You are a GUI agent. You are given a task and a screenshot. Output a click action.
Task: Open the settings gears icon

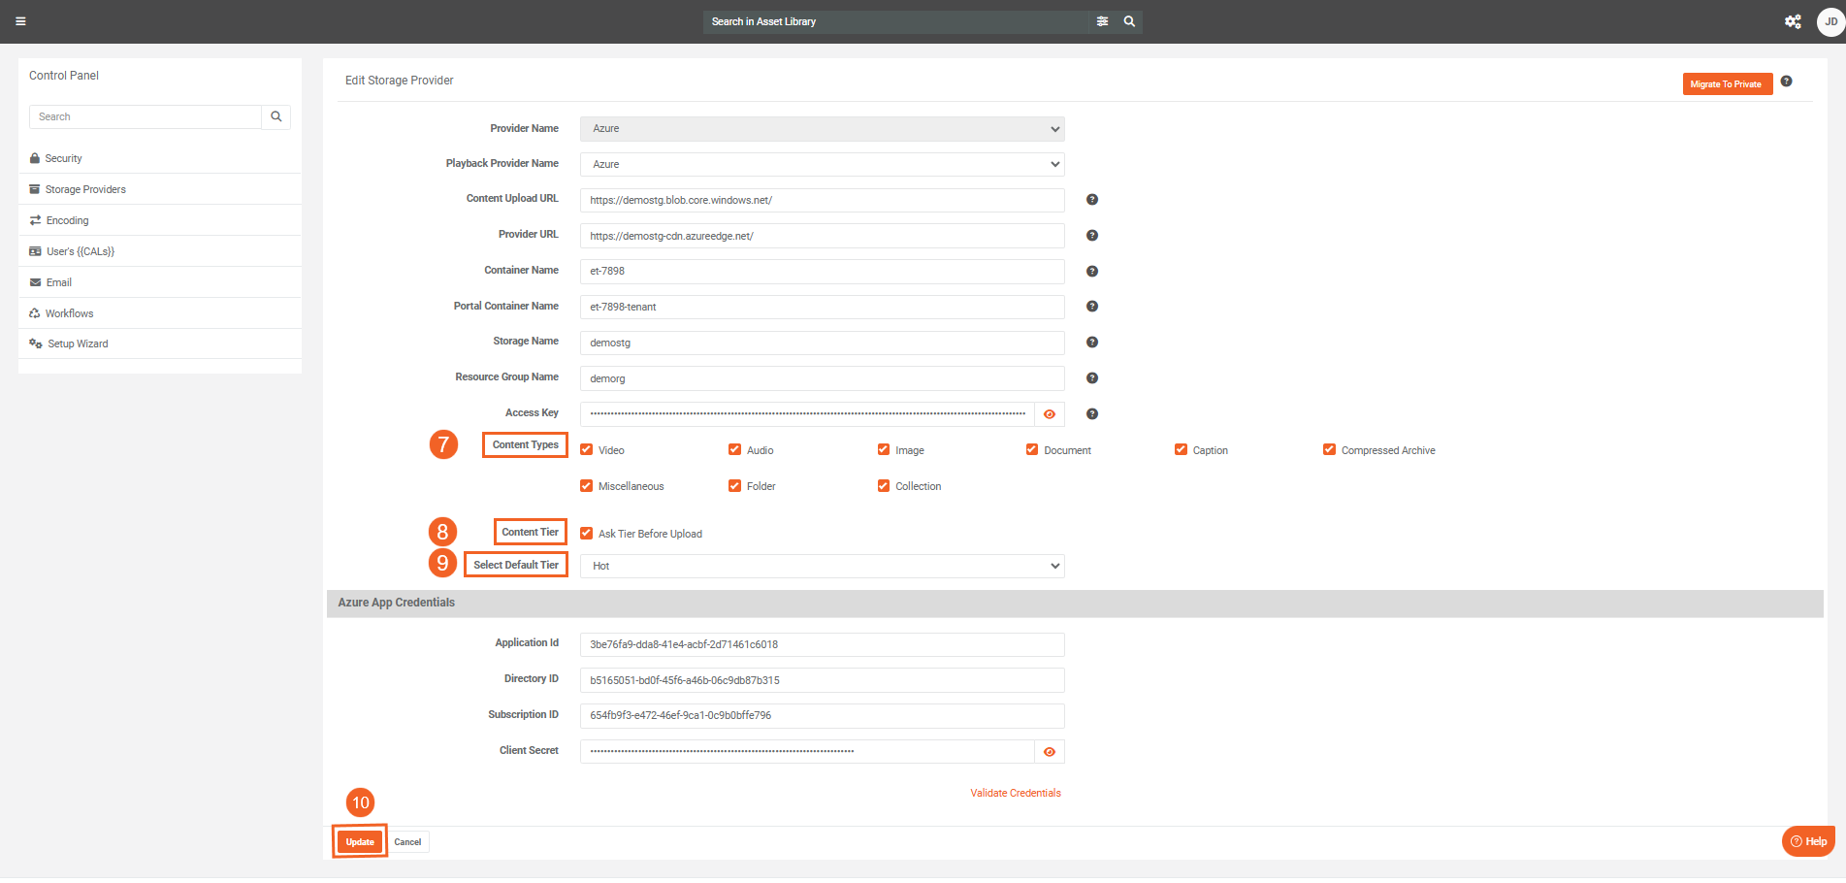pyautogui.click(x=1793, y=21)
